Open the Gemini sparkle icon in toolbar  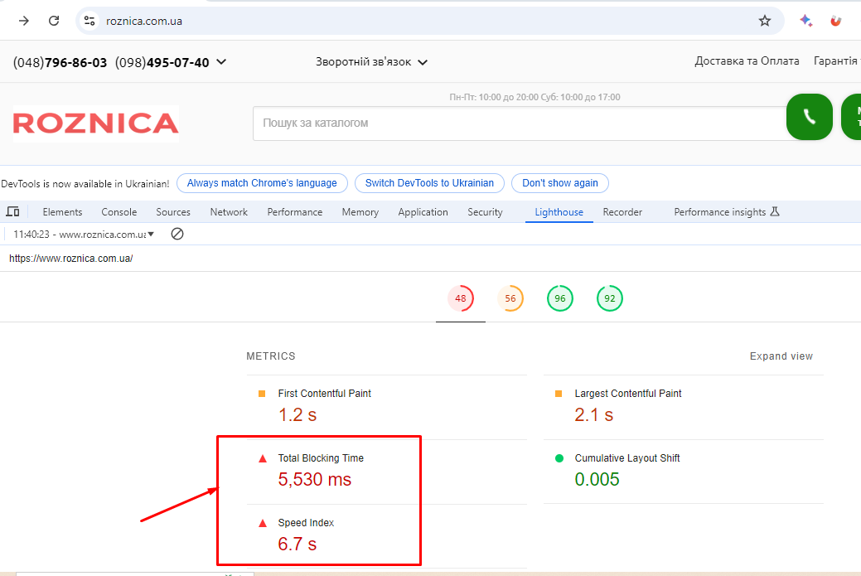click(805, 21)
